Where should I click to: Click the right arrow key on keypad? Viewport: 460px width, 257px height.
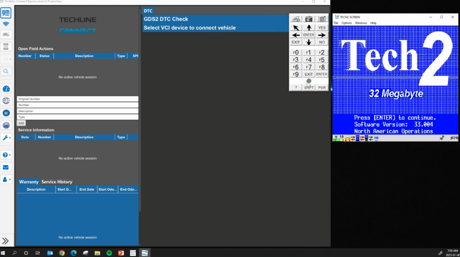pyautogui.click(x=322, y=35)
